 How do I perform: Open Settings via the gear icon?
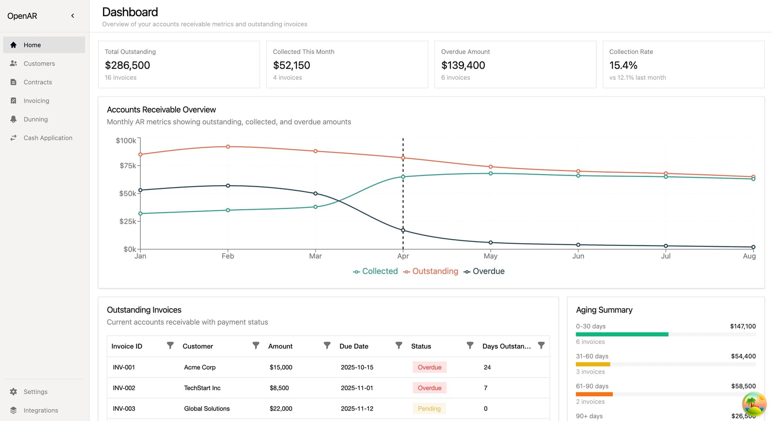14,391
